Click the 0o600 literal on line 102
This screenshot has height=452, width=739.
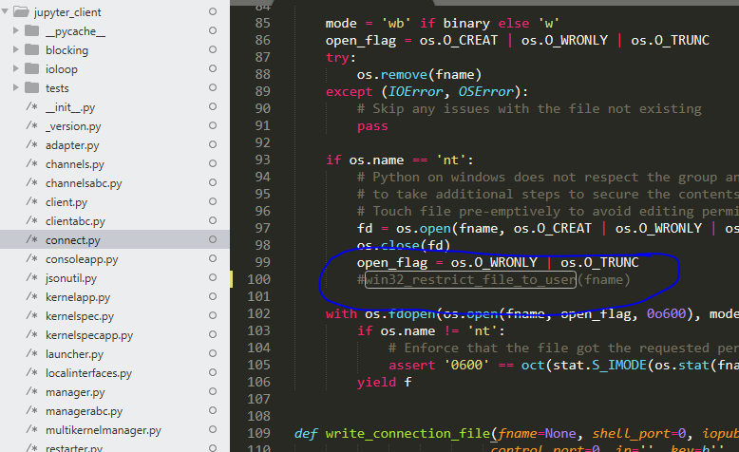[x=666, y=313]
